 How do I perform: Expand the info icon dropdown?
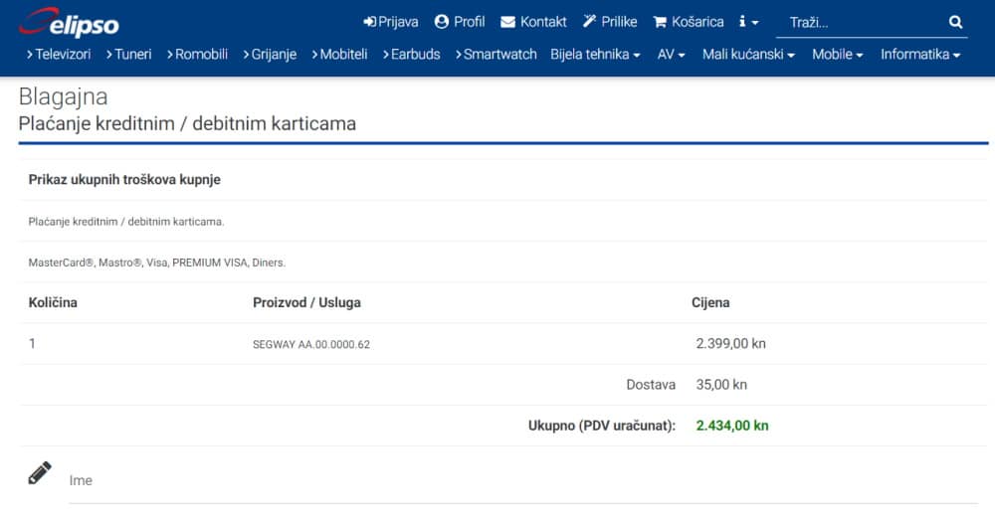pyautogui.click(x=748, y=22)
